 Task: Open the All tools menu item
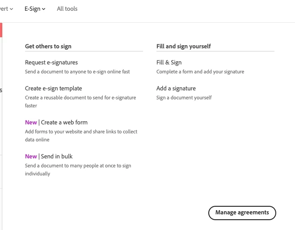point(67,9)
